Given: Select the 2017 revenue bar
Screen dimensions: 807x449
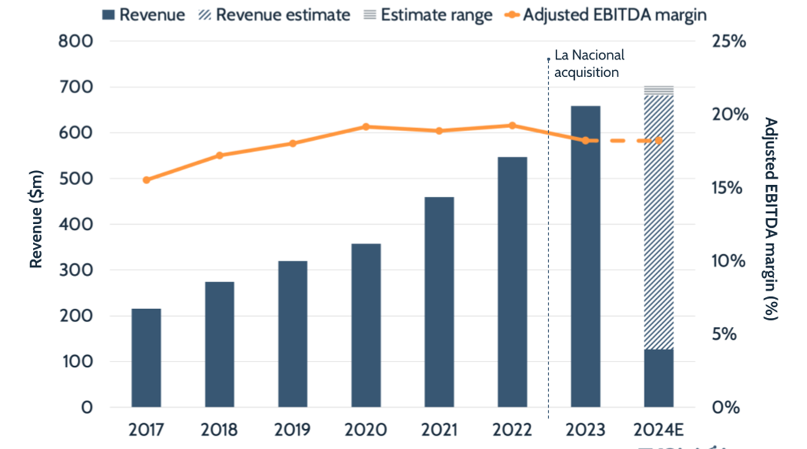Looking at the screenshot, I should 146,357.
